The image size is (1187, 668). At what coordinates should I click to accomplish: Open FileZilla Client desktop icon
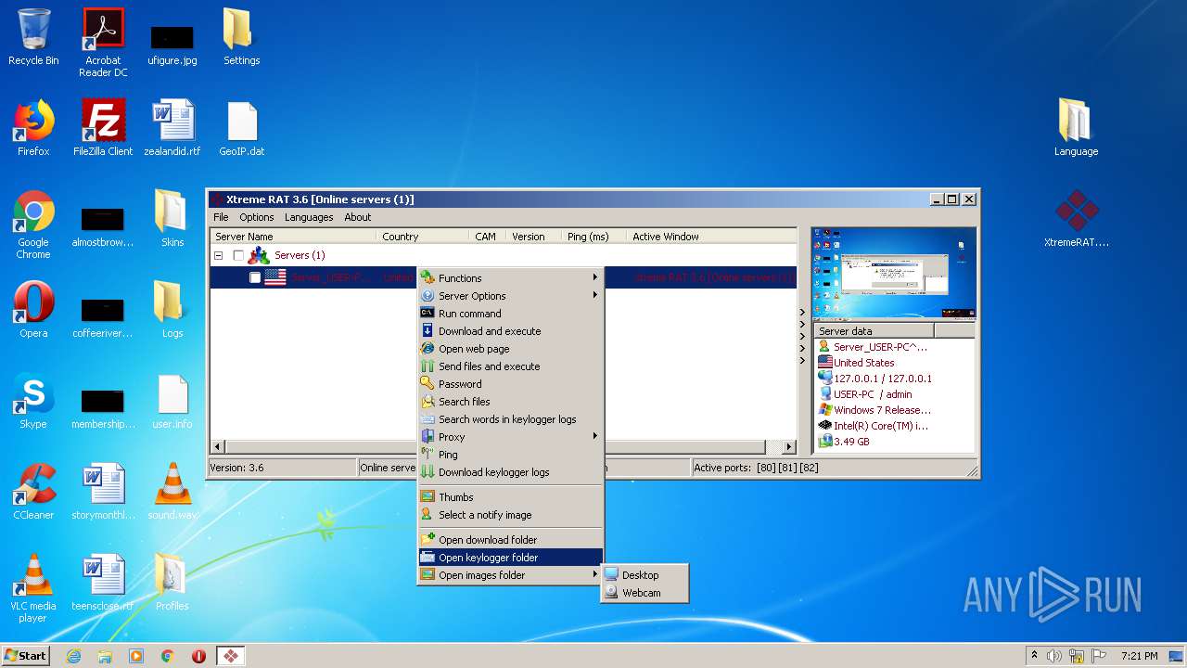103,127
